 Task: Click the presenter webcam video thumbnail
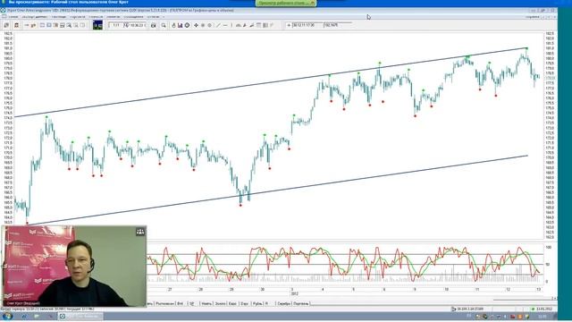pyautogui.click(x=74, y=267)
